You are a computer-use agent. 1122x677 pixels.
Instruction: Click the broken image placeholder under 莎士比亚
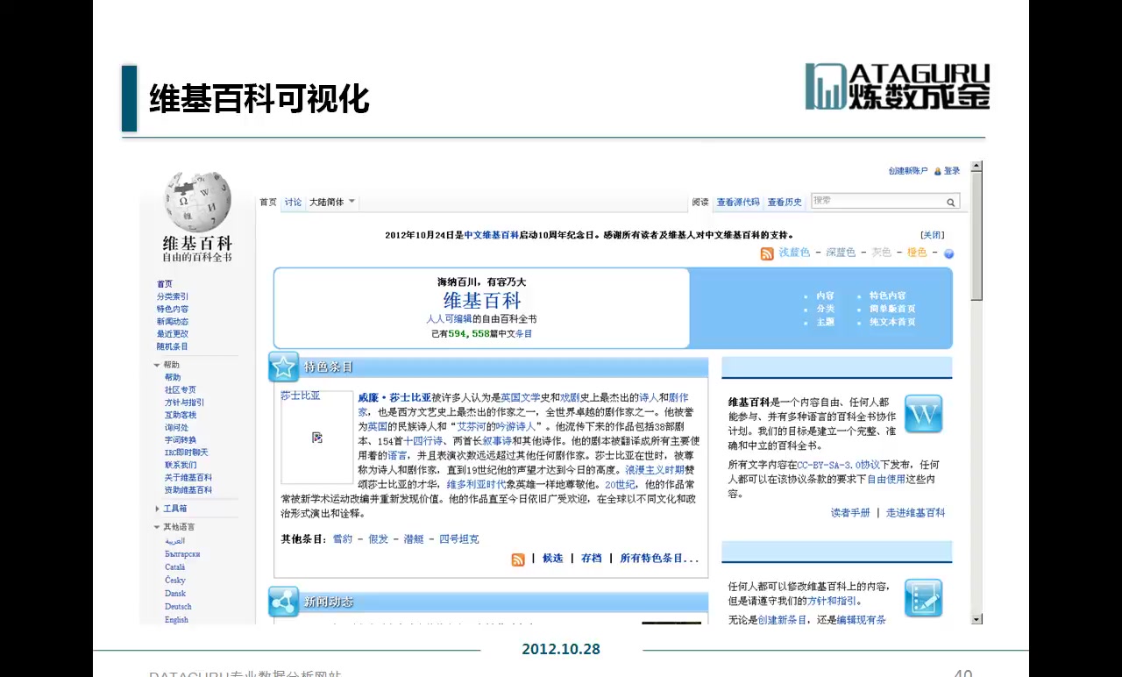pyautogui.click(x=317, y=437)
